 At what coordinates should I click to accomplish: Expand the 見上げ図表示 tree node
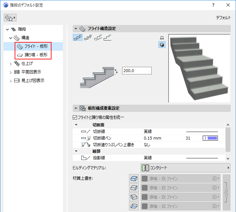tap(11, 81)
